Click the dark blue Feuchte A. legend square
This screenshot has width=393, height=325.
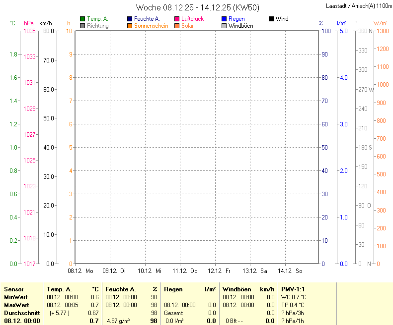coord(130,19)
